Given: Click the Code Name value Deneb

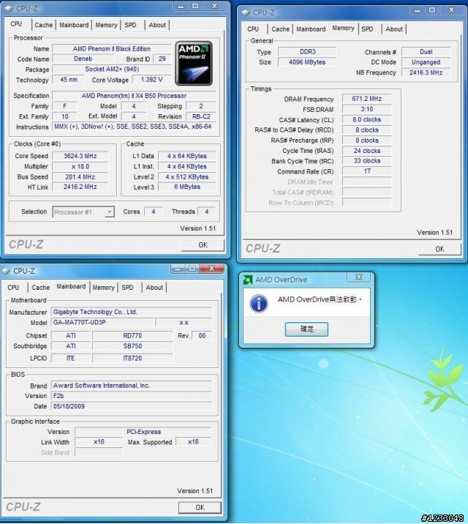Looking at the screenshot, I should (x=83, y=59).
